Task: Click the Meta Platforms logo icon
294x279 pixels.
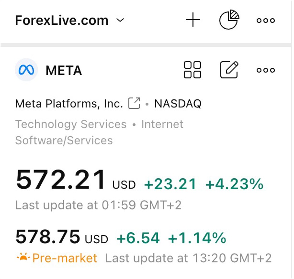Action: [x=26, y=70]
